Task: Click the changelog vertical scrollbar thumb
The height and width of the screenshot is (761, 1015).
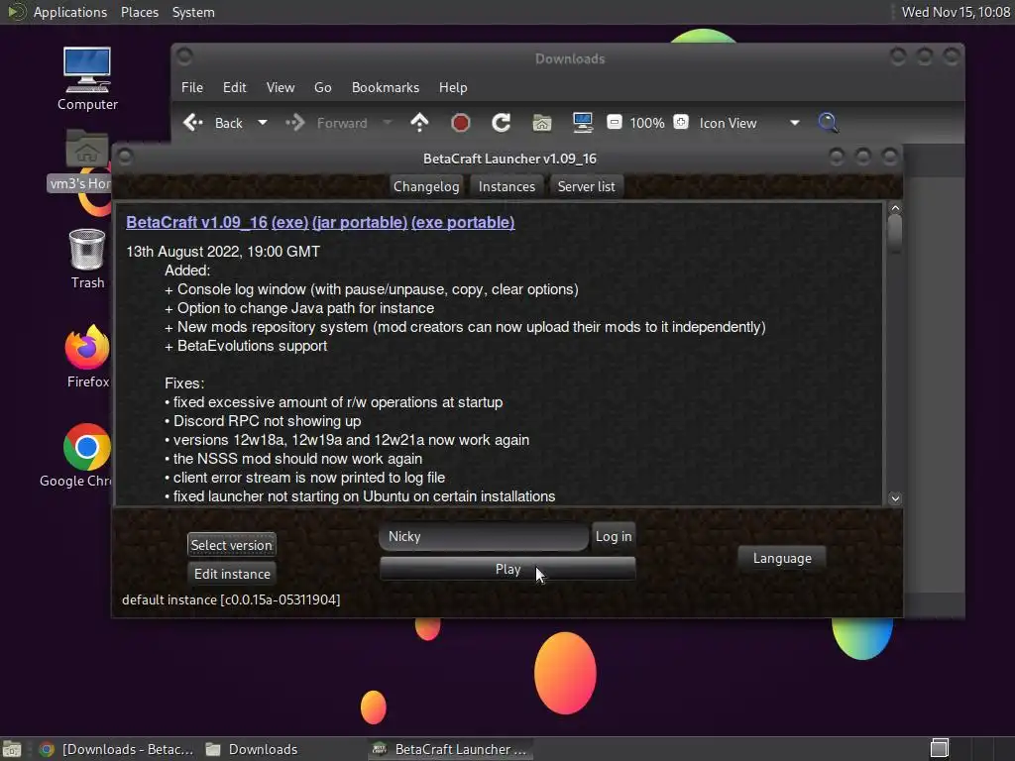Action: tap(895, 234)
